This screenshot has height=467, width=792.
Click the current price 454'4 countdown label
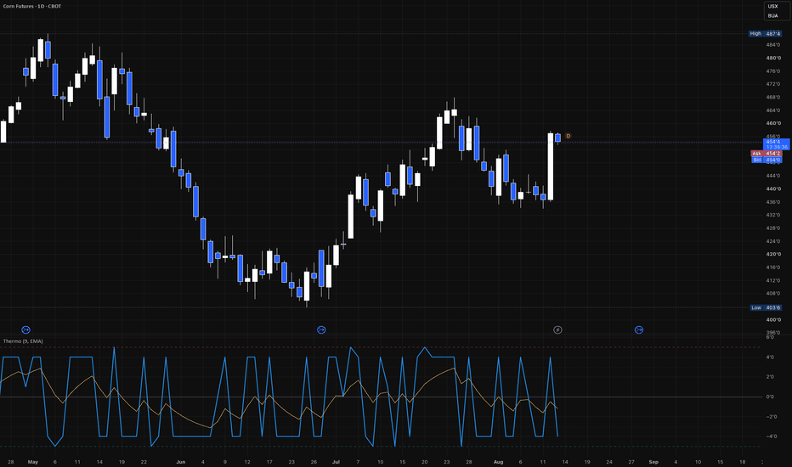(x=777, y=144)
